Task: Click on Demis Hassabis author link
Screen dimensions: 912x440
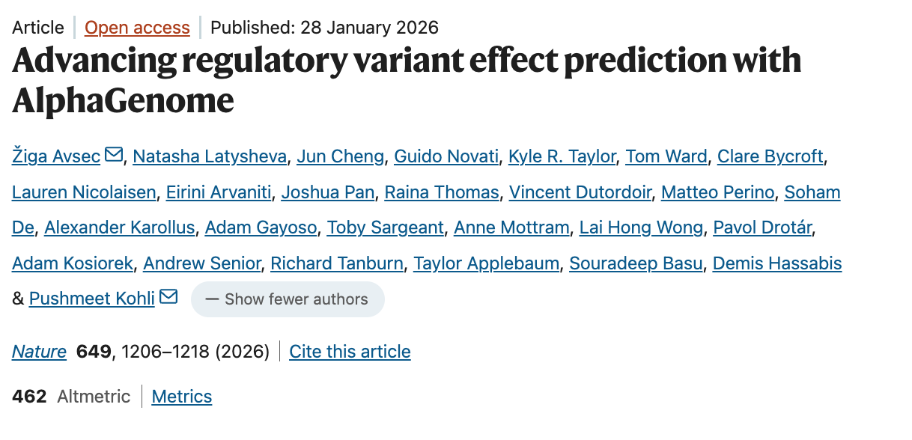Action: 777,263
